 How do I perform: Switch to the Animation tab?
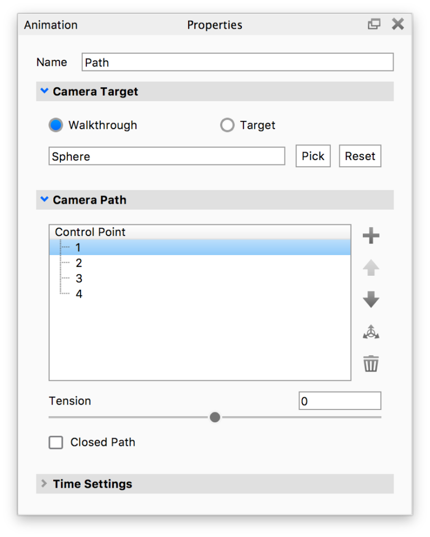[50, 25]
